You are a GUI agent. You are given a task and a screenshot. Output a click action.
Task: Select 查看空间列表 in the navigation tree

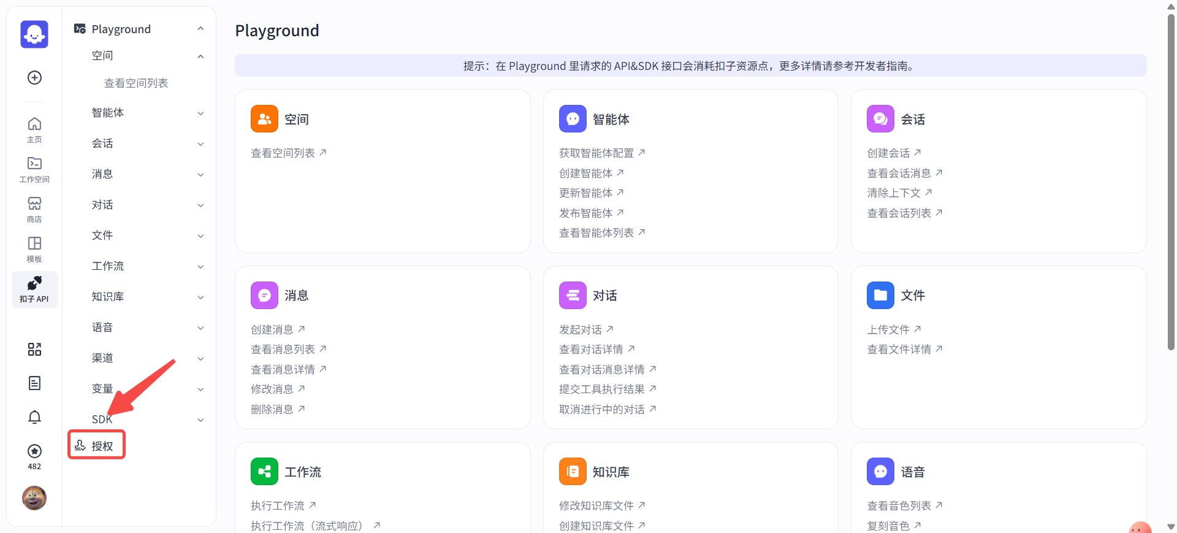click(136, 83)
